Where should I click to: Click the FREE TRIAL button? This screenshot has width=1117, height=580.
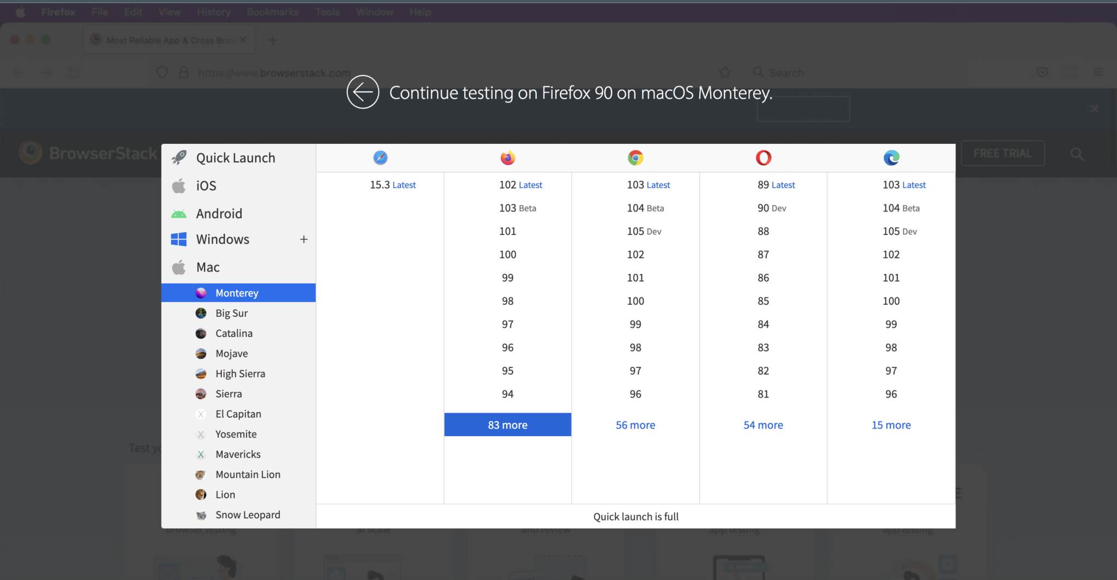click(1002, 153)
